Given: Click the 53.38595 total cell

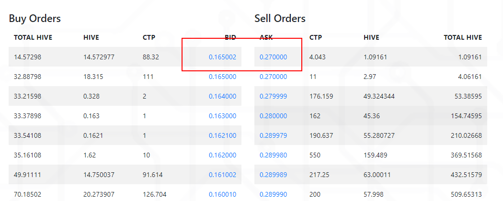Looking at the screenshot, I should [468, 96].
